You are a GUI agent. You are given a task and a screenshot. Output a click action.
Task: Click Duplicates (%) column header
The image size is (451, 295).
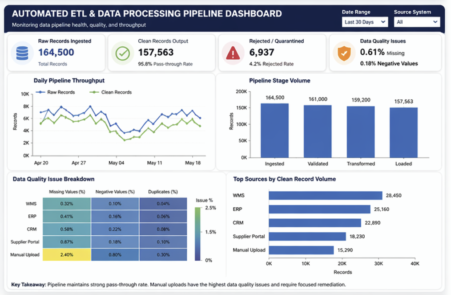pyautogui.click(x=163, y=192)
